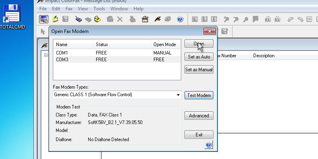Open the Tools menu
This screenshot has height=159, width=318.
[x=99, y=8]
